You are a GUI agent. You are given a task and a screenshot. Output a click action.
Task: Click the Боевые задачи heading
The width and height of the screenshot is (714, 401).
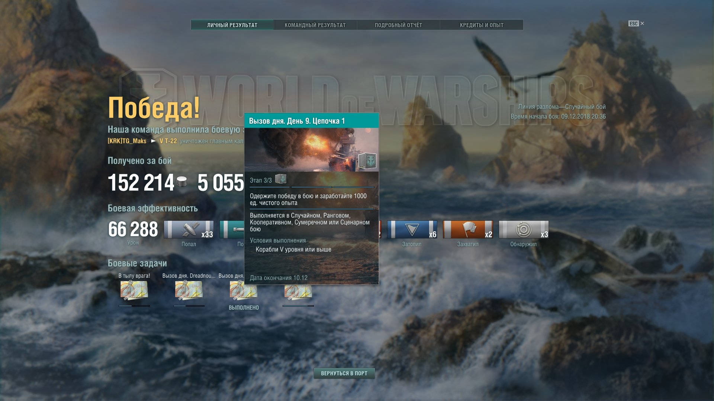137,263
